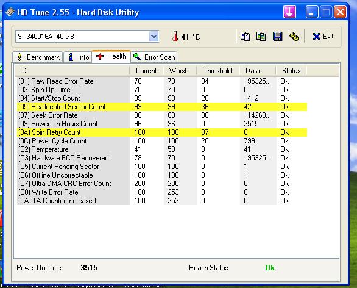Select the TA Counter Increased row
Screen dimensions: 357x288
pos(162,201)
